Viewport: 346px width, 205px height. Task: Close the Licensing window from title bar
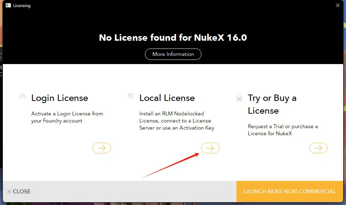point(337,5)
